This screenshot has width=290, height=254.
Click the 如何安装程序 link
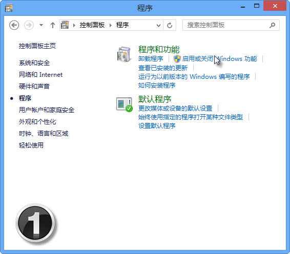tap(157, 85)
